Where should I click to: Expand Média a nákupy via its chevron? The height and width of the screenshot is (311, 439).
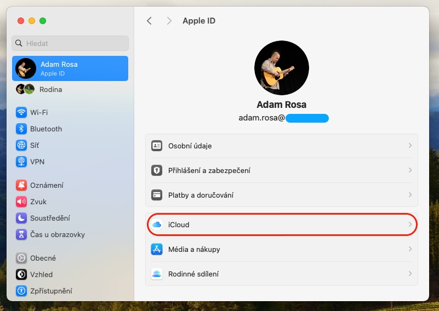pyautogui.click(x=410, y=249)
